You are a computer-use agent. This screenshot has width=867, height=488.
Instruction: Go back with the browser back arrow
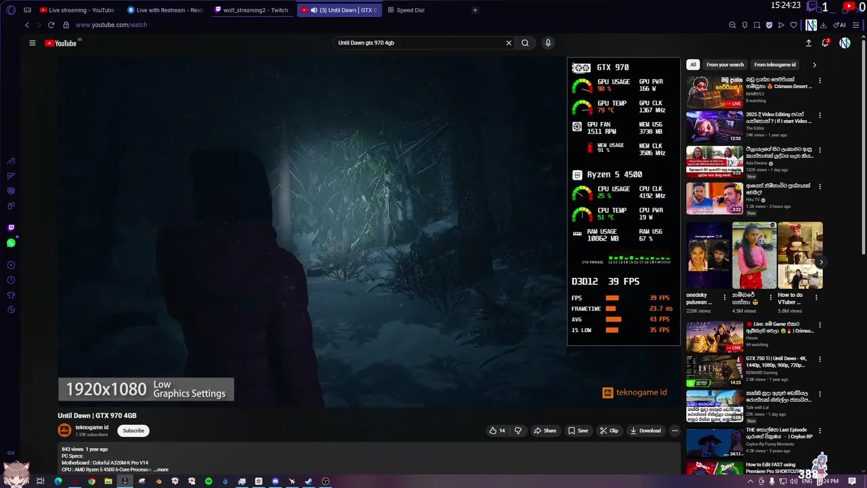[27, 25]
